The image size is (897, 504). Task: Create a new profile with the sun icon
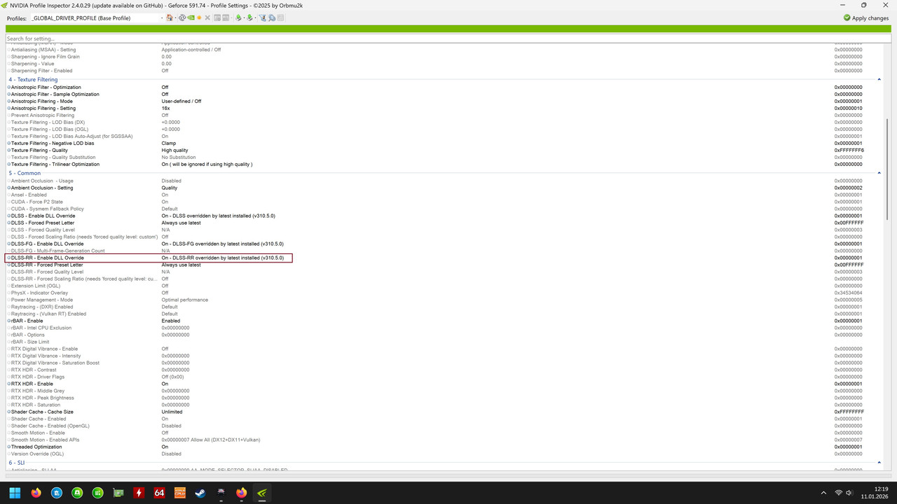tap(199, 17)
